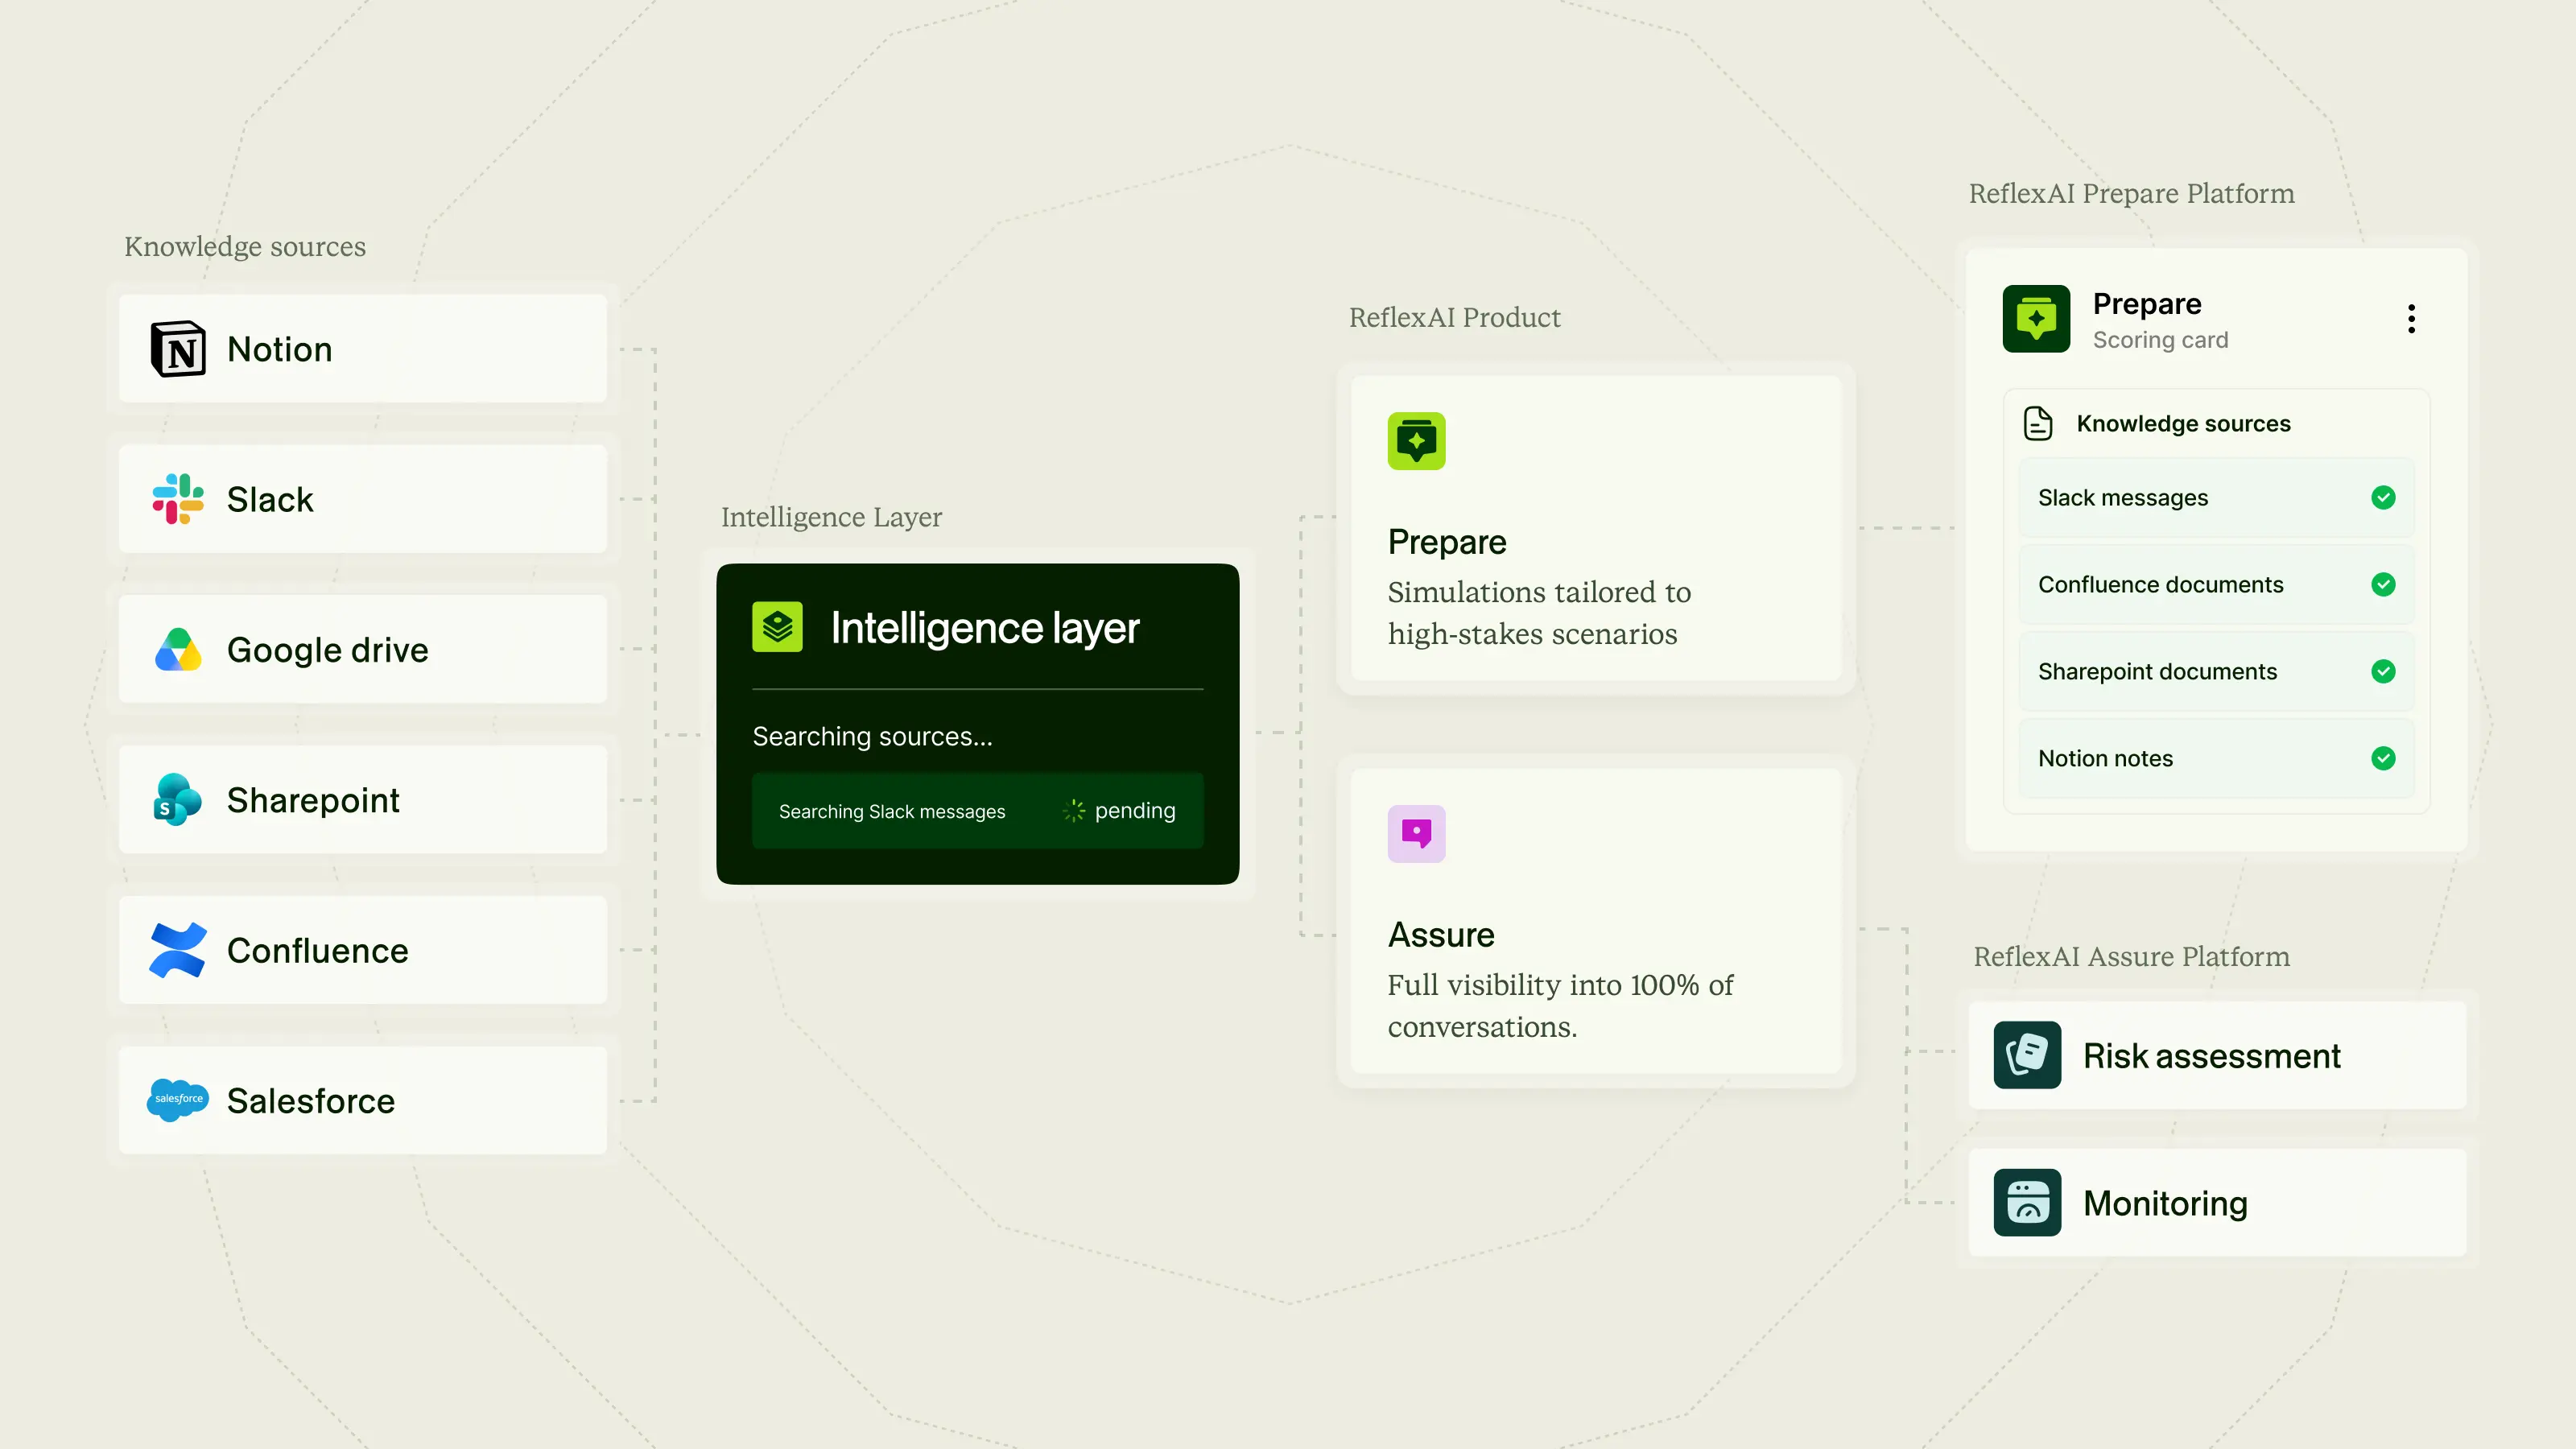This screenshot has width=2576, height=1449.
Task: Click the purple Assure chat icon
Action: coord(1416,833)
